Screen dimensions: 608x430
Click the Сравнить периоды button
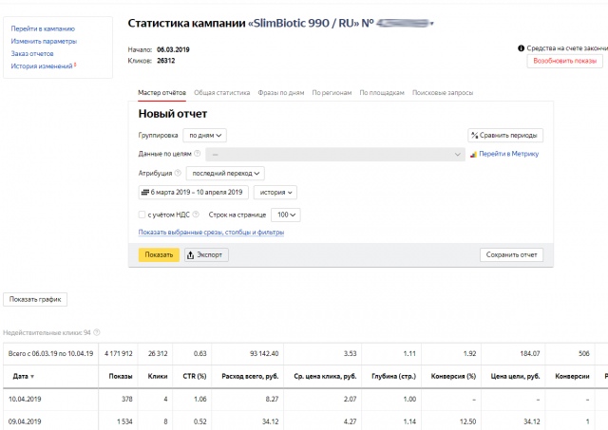(x=505, y=135)
